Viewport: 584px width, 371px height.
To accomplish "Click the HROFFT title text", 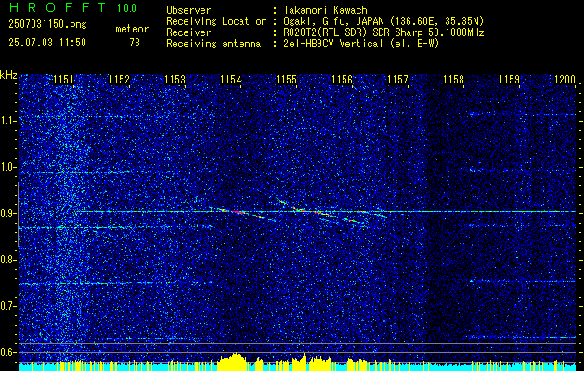I will 57,7.
